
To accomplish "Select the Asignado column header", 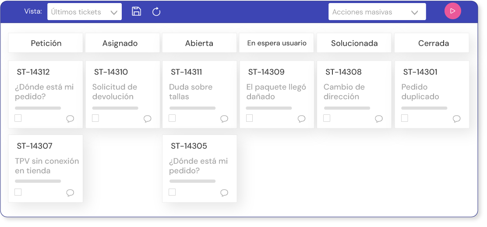I will [122, 43].
